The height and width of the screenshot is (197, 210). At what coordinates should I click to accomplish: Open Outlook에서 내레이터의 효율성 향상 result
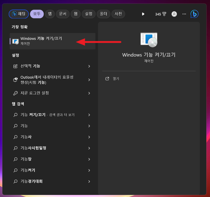[x=52, y=80]
